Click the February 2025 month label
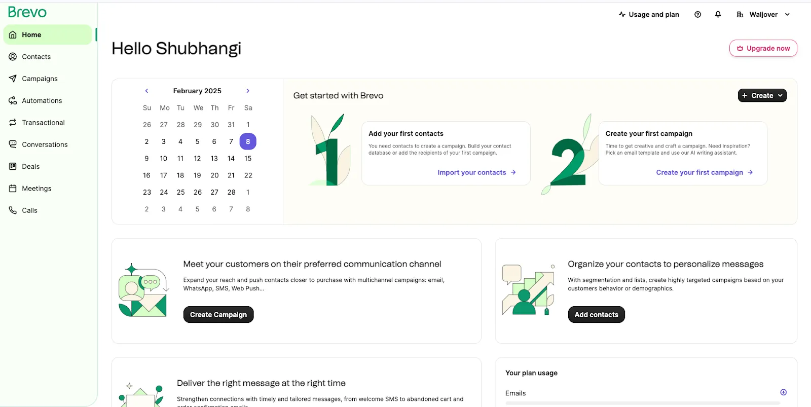Viewport: 811px width, 407px height. click(x=197, y=91)
